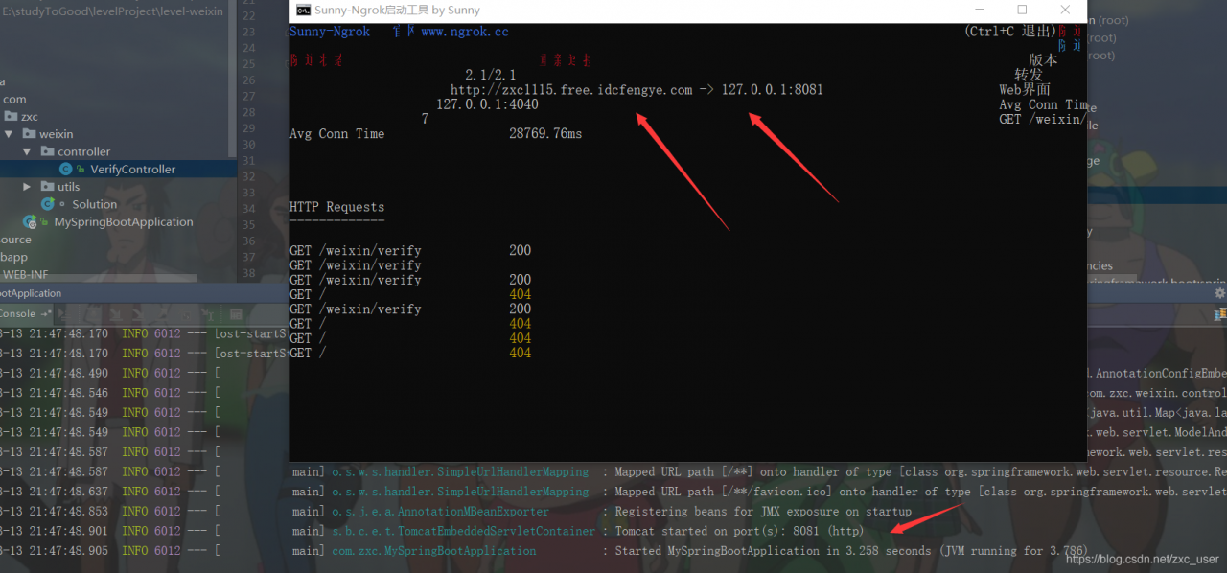Click the utils package folder icon
This screenshot has width=1227, height=573.
[x=47, y=187]
